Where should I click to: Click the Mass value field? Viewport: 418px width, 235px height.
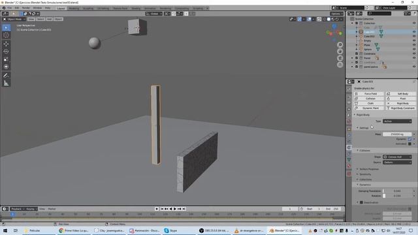click(397, 134)
